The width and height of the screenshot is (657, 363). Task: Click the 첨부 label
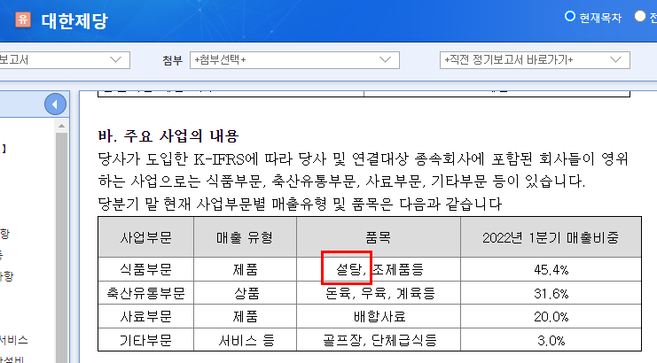(x=172, y=60)
